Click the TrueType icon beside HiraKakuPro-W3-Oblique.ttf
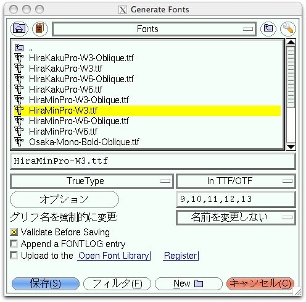Image resolution: width=306 pixels, height=302 pixels. pos(19,58)
